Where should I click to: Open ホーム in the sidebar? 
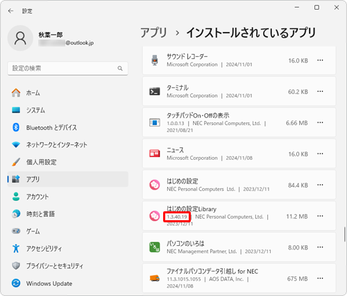(67, 93)
